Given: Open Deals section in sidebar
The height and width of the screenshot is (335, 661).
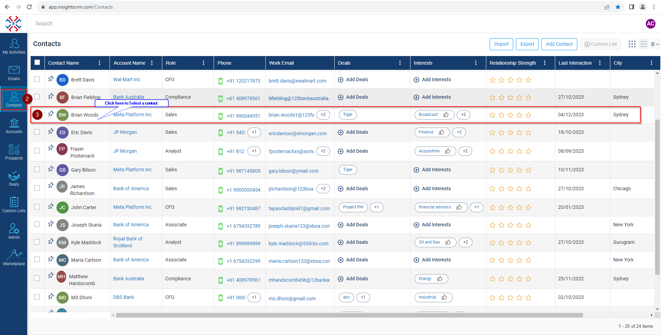Looking at the screenshot, I should (14, 179).
